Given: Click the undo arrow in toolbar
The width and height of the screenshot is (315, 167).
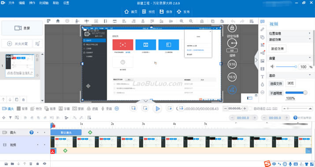Looking at the screenshot, I should tap(233, 21).
